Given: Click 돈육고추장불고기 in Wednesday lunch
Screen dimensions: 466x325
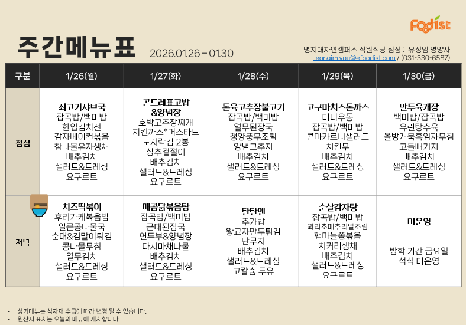Looking at the screenshot, I should 253,107.
